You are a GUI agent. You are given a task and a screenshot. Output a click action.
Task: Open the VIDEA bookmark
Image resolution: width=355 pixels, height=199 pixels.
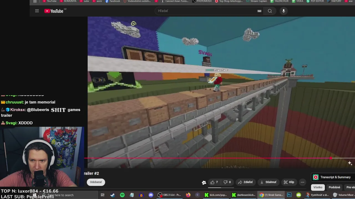pos(298,1)
